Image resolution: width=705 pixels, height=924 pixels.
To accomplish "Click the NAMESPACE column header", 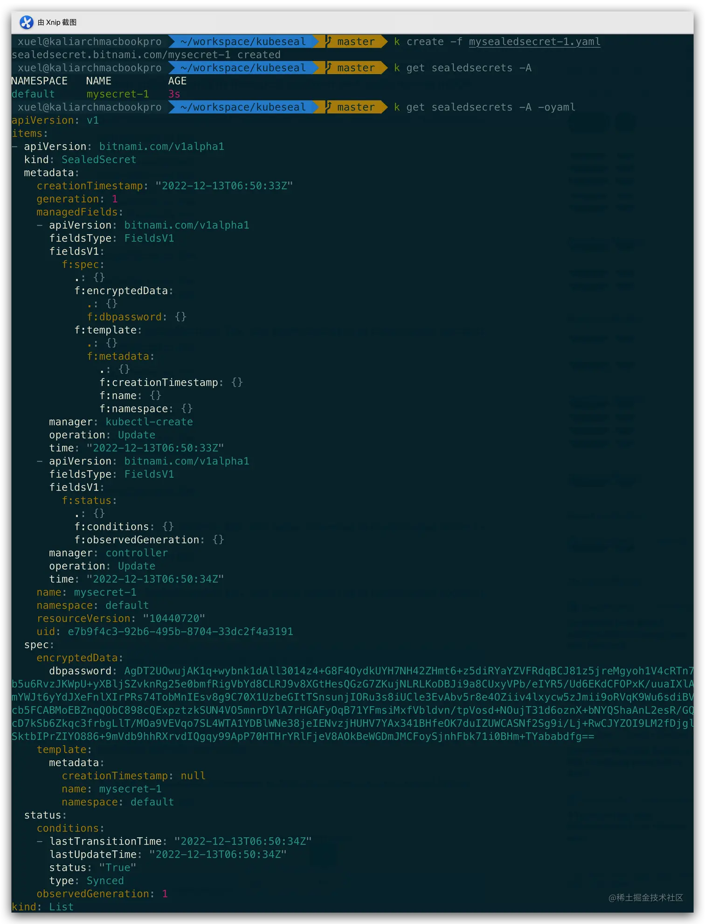I will click(x=39, y=81).
